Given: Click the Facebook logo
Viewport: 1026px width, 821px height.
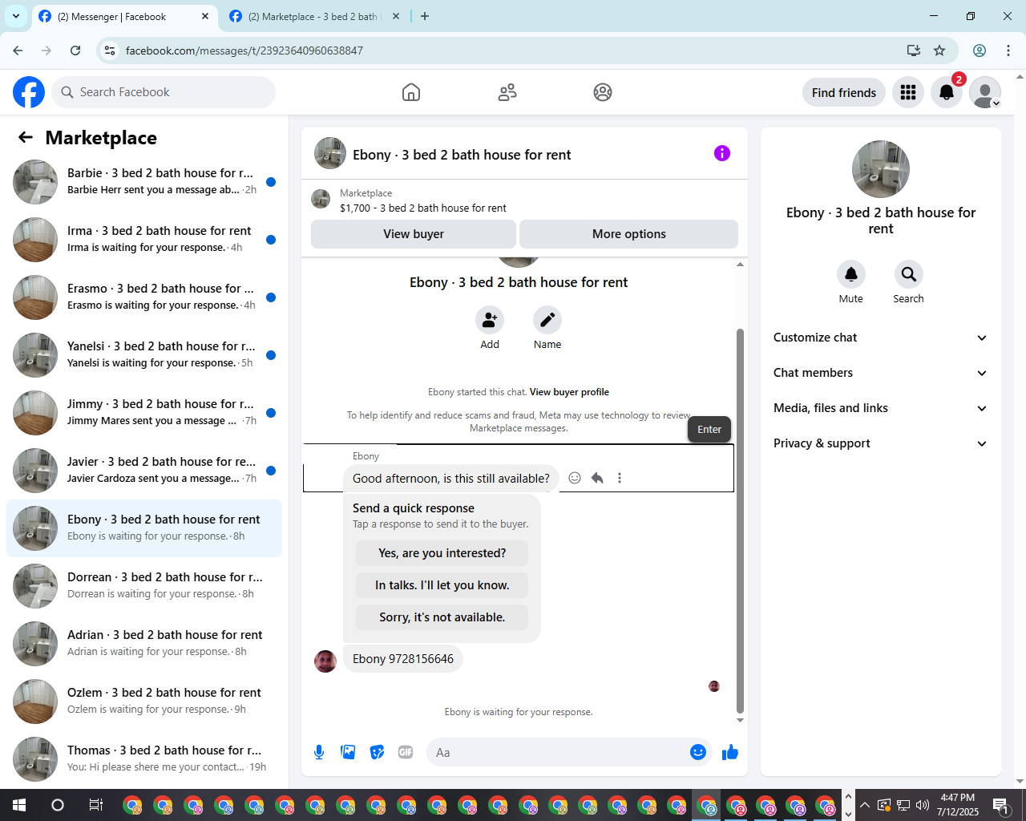Looking at the screenshot, I should coord(29,92).
